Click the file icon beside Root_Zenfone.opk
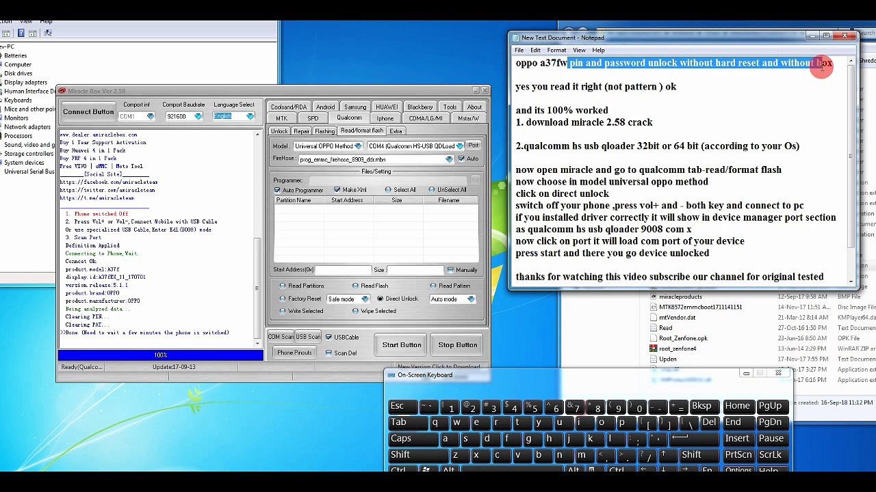Screen dimensions: 876x492 pyautogui.click(x=654, y=338)
